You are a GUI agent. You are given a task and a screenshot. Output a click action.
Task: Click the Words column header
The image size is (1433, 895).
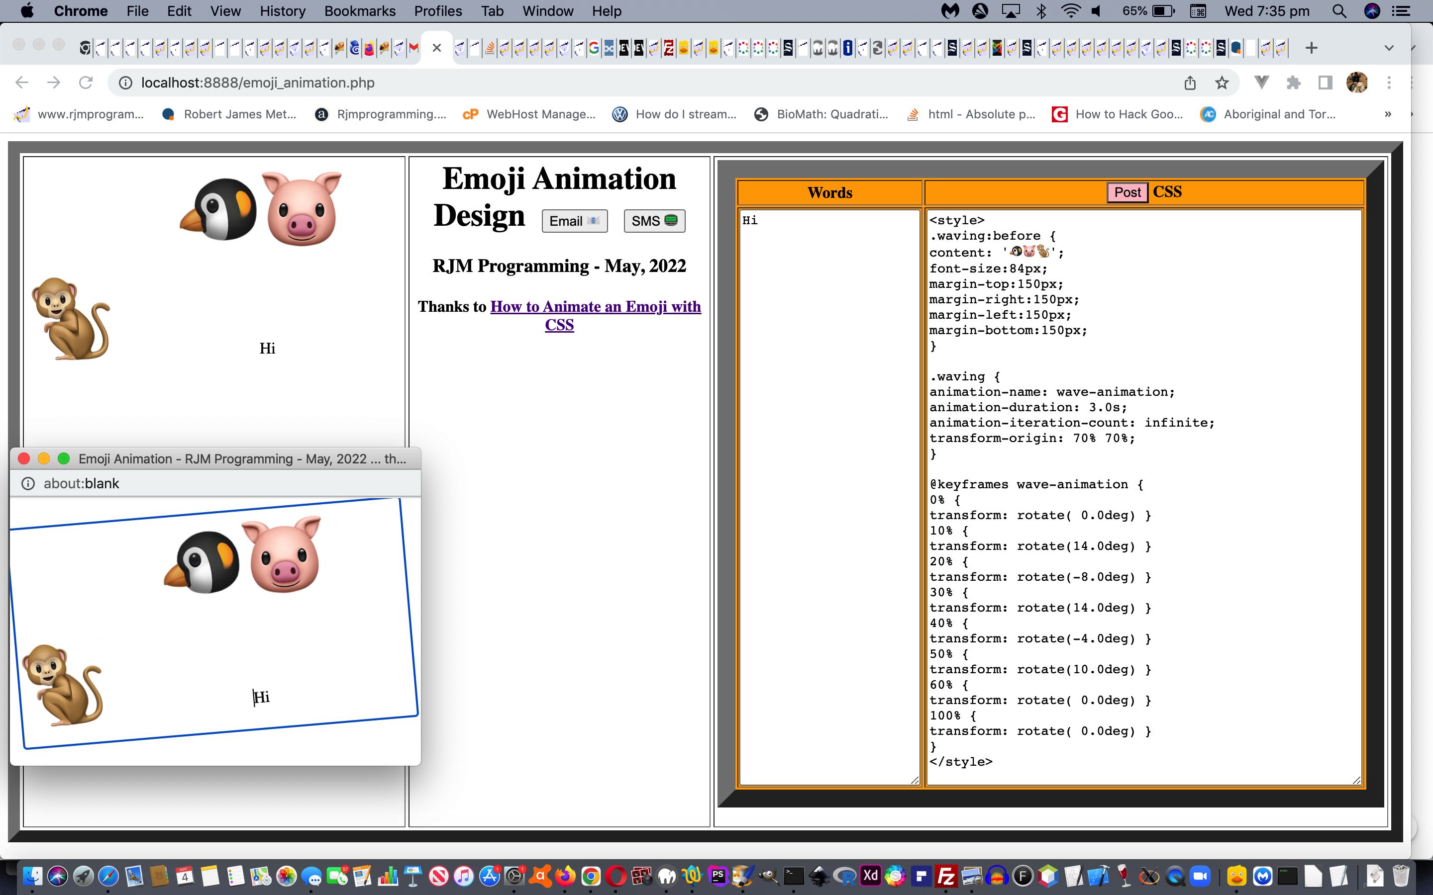[829, 192]
